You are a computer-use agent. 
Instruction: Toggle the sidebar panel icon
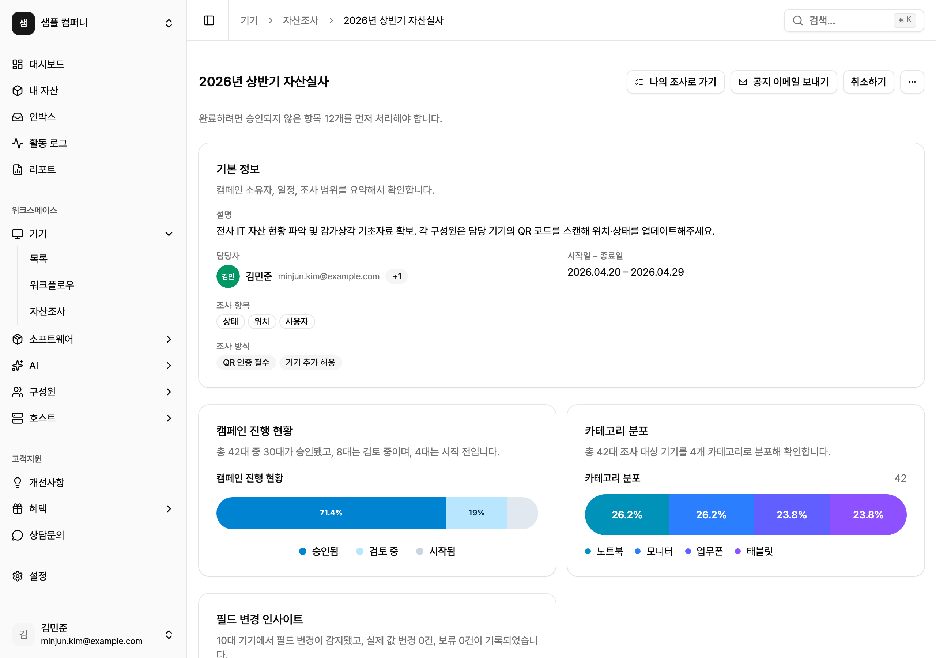(209, 20)
